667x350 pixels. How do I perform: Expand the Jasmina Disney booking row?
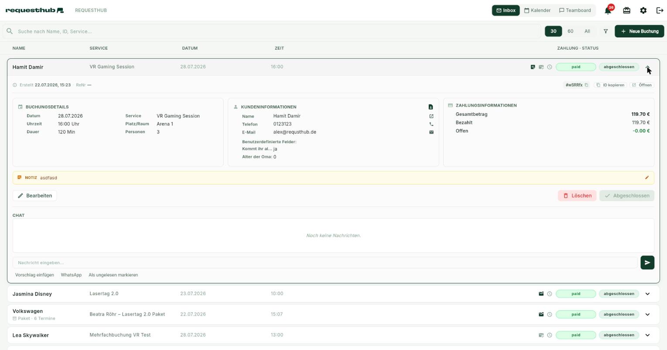coord(647,294)
